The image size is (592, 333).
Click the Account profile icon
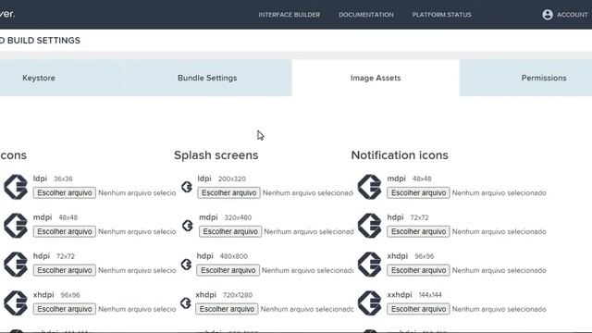[548, 15]
